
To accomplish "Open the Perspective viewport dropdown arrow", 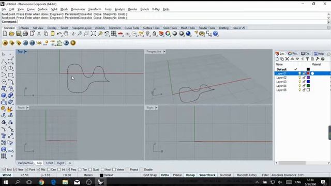I will click(164, 52).
